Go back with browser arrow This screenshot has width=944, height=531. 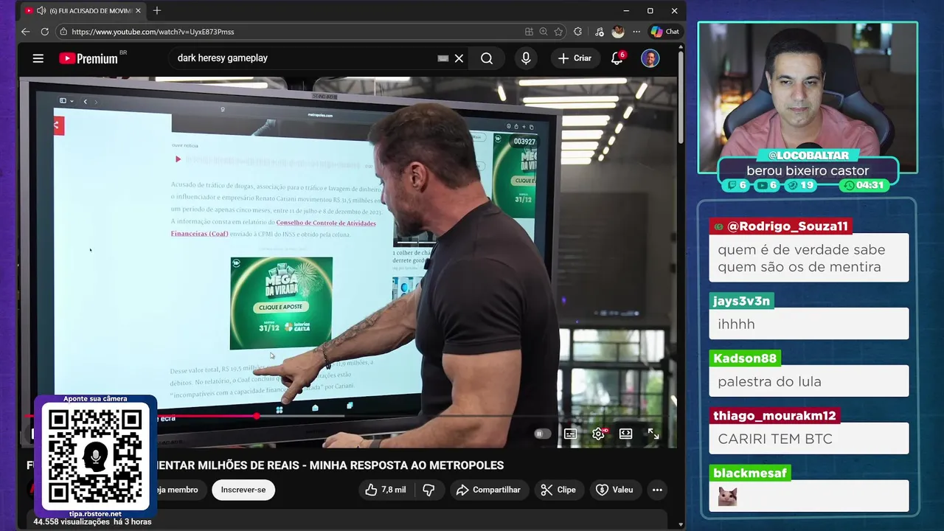coord(26,32)
